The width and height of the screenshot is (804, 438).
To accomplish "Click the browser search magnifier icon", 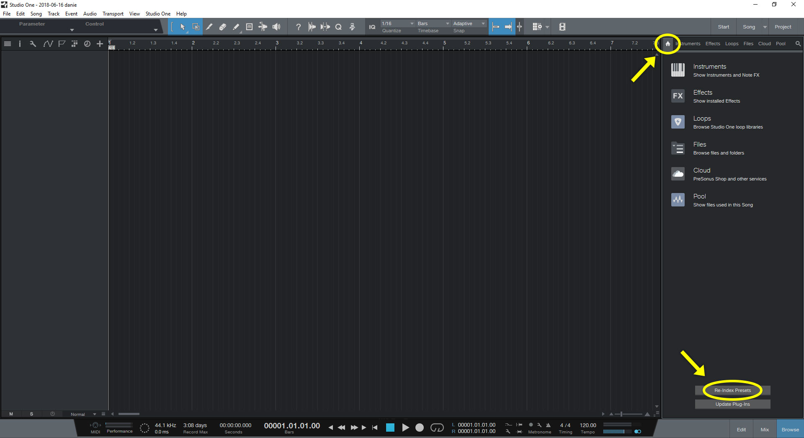I will [798, 44].
